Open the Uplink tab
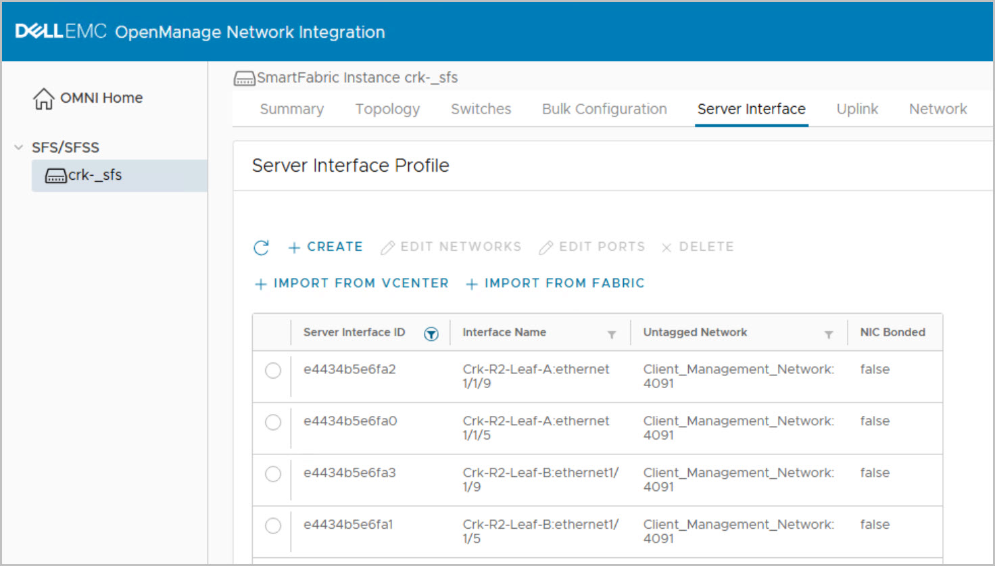The image size is (995, 566). click(x=857, y=109)
